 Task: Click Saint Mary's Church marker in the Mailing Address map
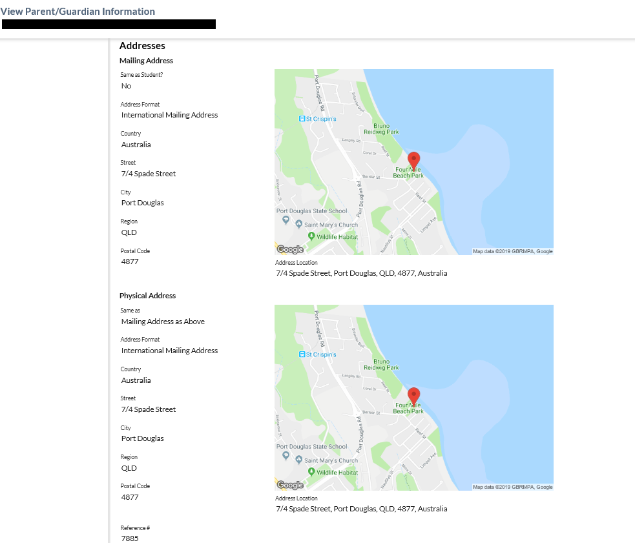pos(298,224)
